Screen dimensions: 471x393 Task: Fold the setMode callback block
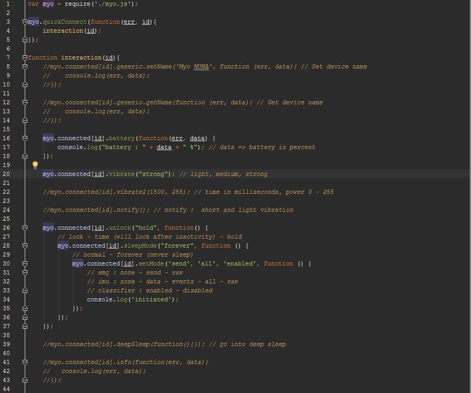25,263
